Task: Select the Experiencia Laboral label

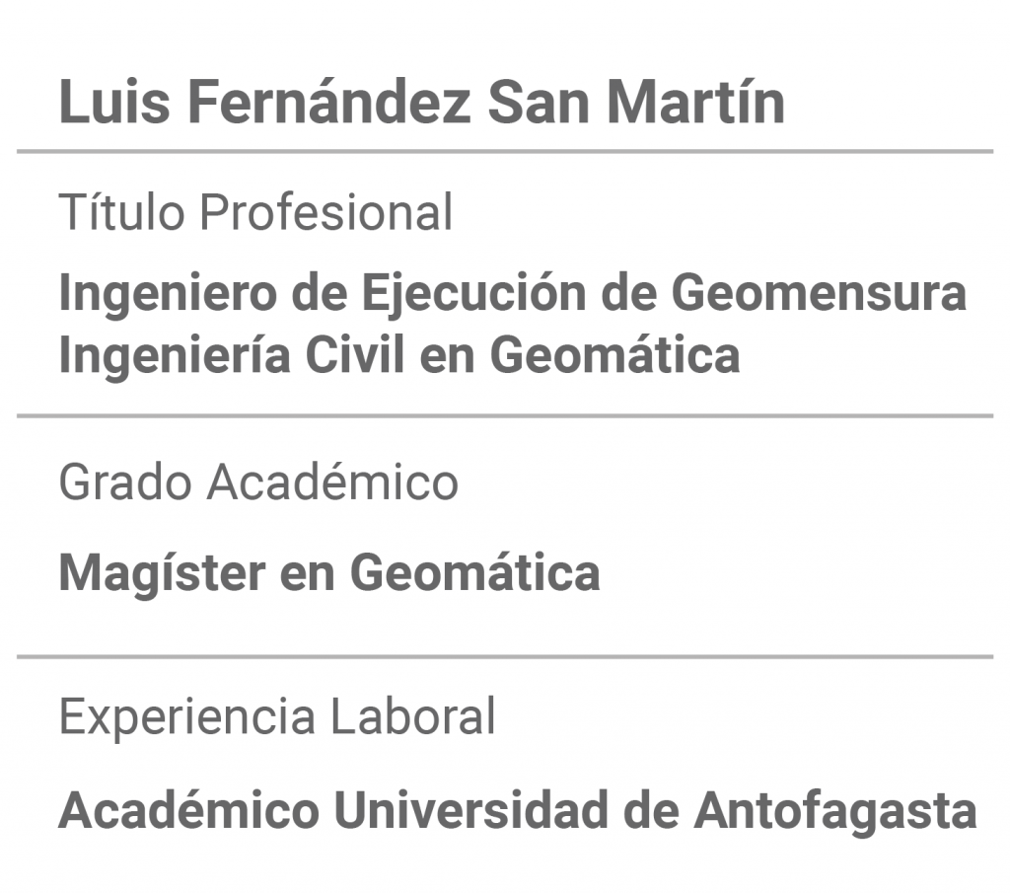Action: [x=277, y=715]
